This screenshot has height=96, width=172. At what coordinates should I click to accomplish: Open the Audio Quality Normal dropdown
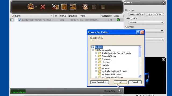(146, 23)
